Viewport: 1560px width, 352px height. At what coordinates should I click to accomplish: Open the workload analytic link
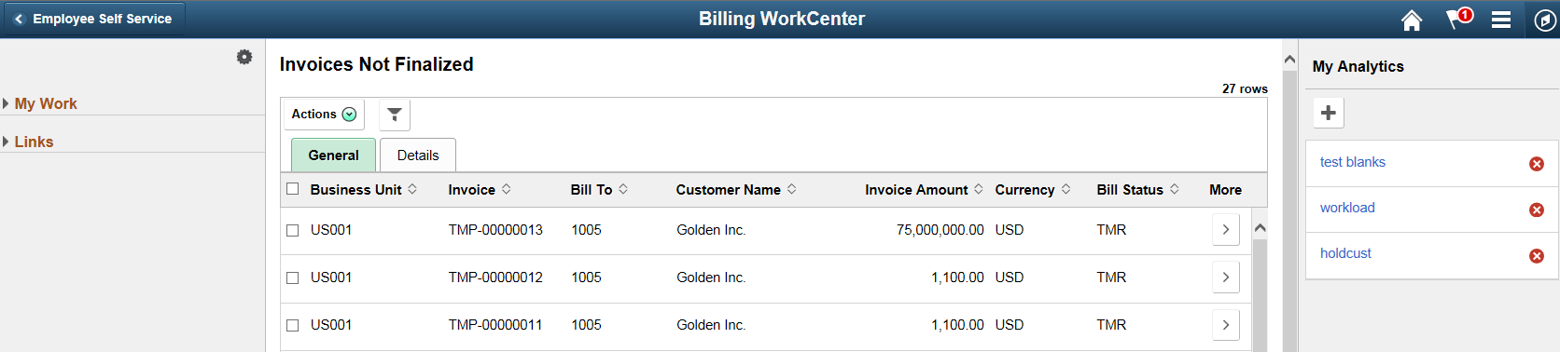click(x=1347, y=208)
